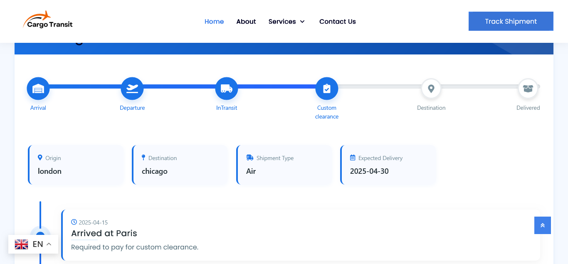Click the Shipment Type truck icon
568x264 pixels.
(x=249, y=158)
